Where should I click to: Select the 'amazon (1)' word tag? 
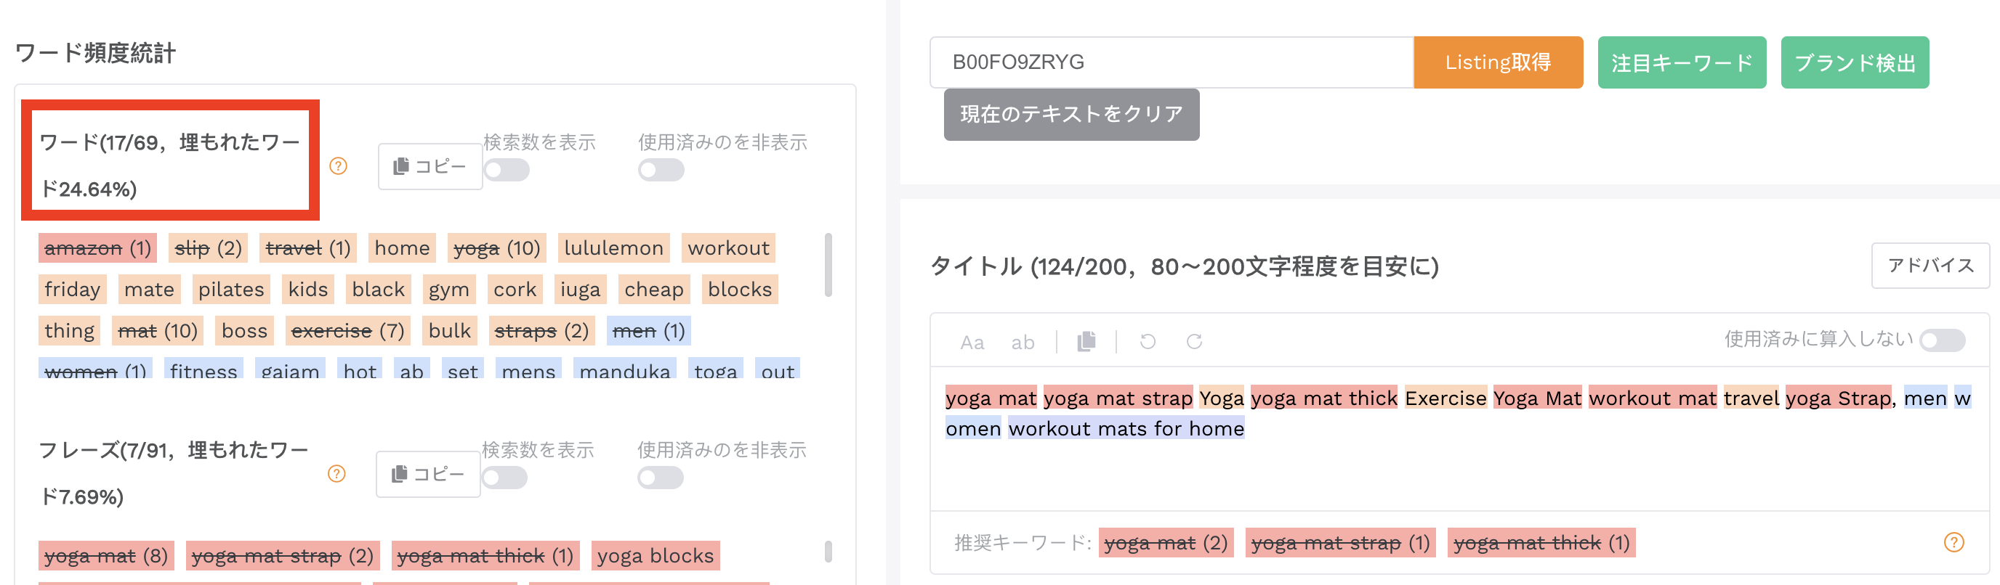click(98, 248)
